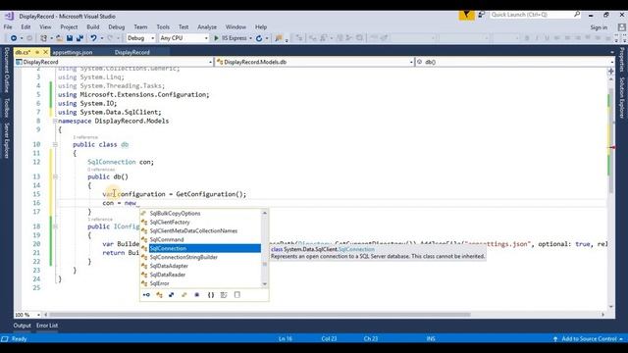Open the Any CPU platform dropdown
The image size is (628, 353).
[183, 38]
